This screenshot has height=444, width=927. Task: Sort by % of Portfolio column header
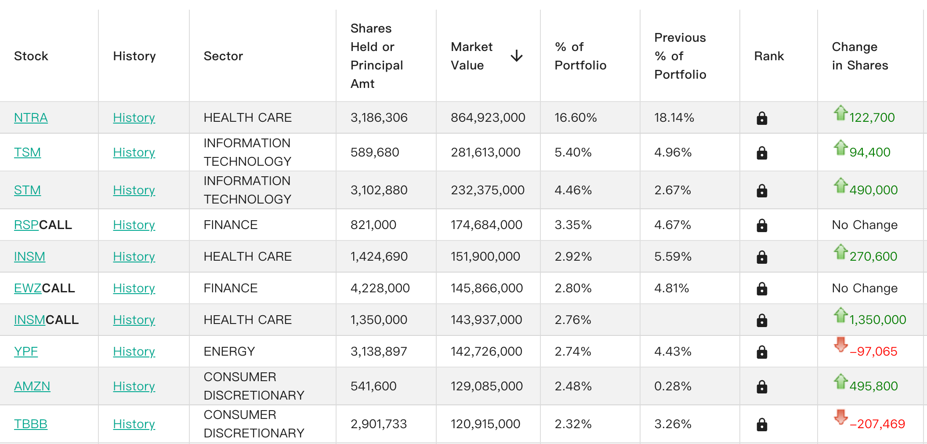pyautogui.click(x=580, y=56)
